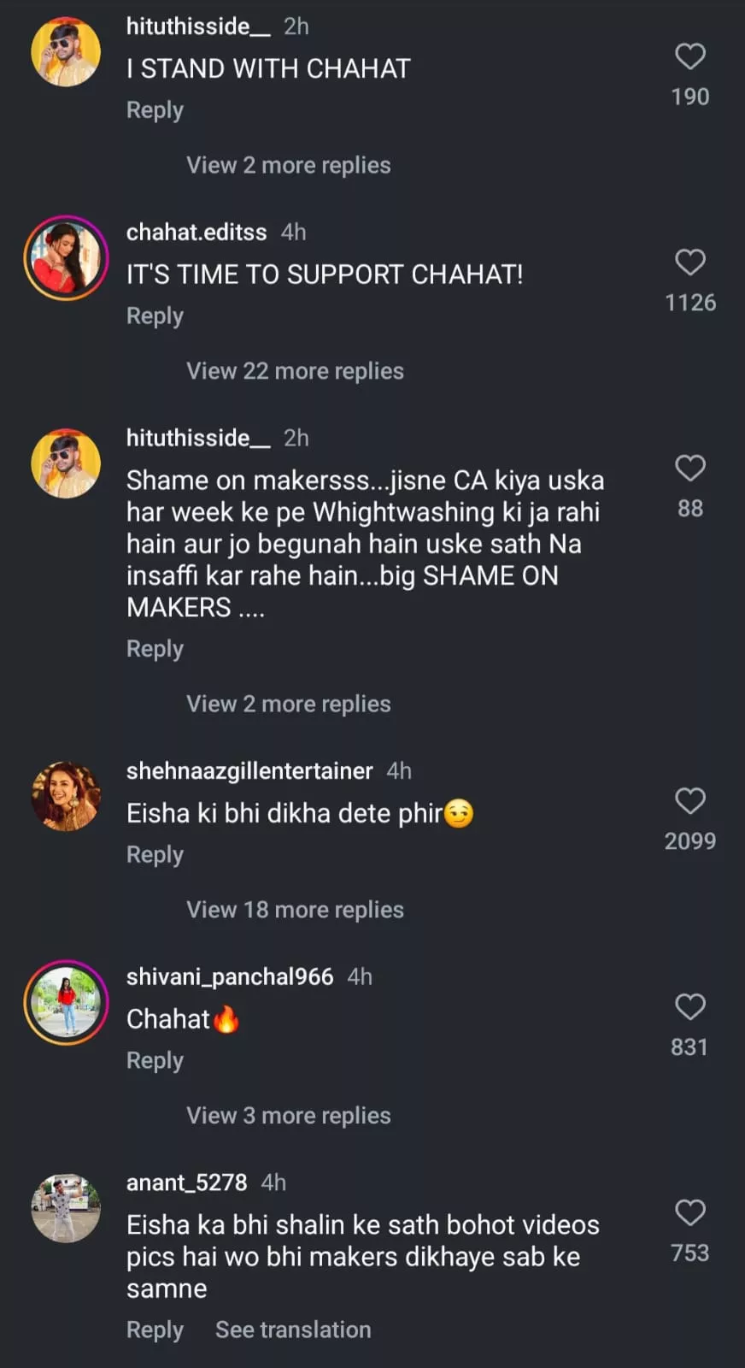This screenshot has width=745, height=1368.
Task: Show 3 more replies under shivani_panchal966
Action: (288, 1116)
